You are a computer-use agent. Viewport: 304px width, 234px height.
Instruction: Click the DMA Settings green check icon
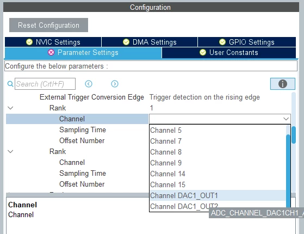pos(126,42)
